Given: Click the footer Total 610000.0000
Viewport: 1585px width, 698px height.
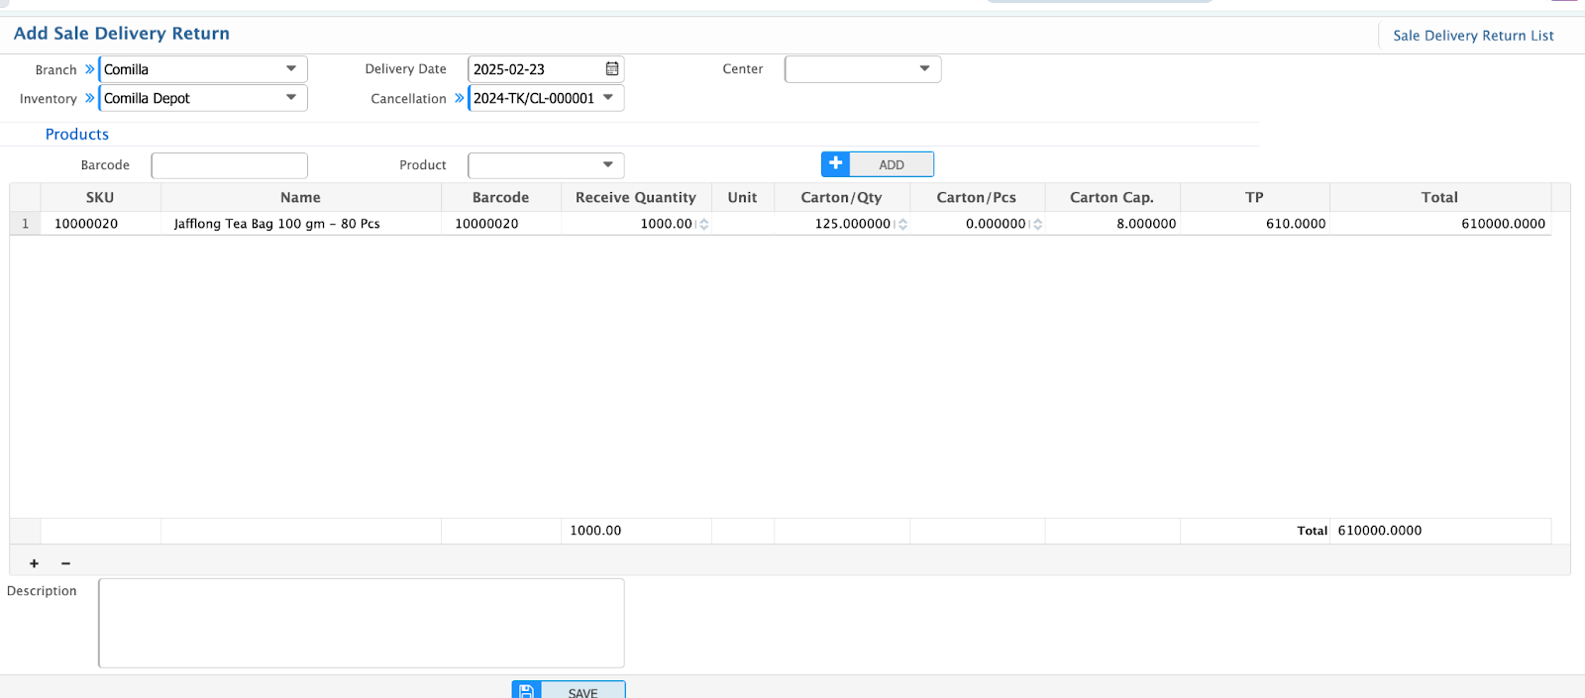Looking at the screenshot, I should tap(1379, 531).
